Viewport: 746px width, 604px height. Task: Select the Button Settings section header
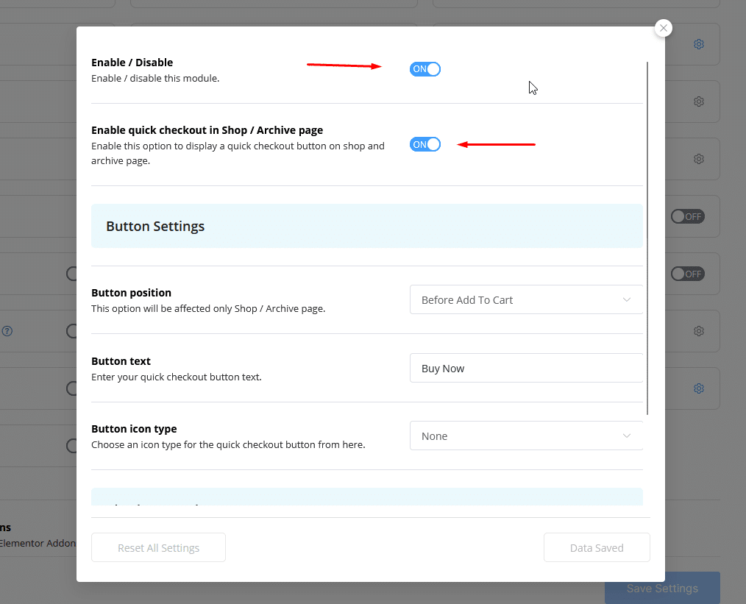coord(366,227)
